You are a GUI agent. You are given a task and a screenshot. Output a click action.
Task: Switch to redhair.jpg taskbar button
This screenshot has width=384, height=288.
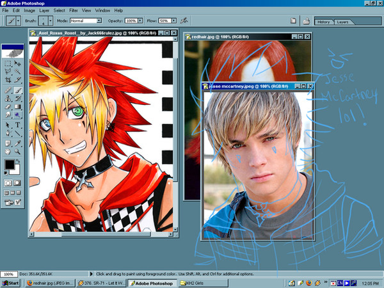(x=50, y=283)
